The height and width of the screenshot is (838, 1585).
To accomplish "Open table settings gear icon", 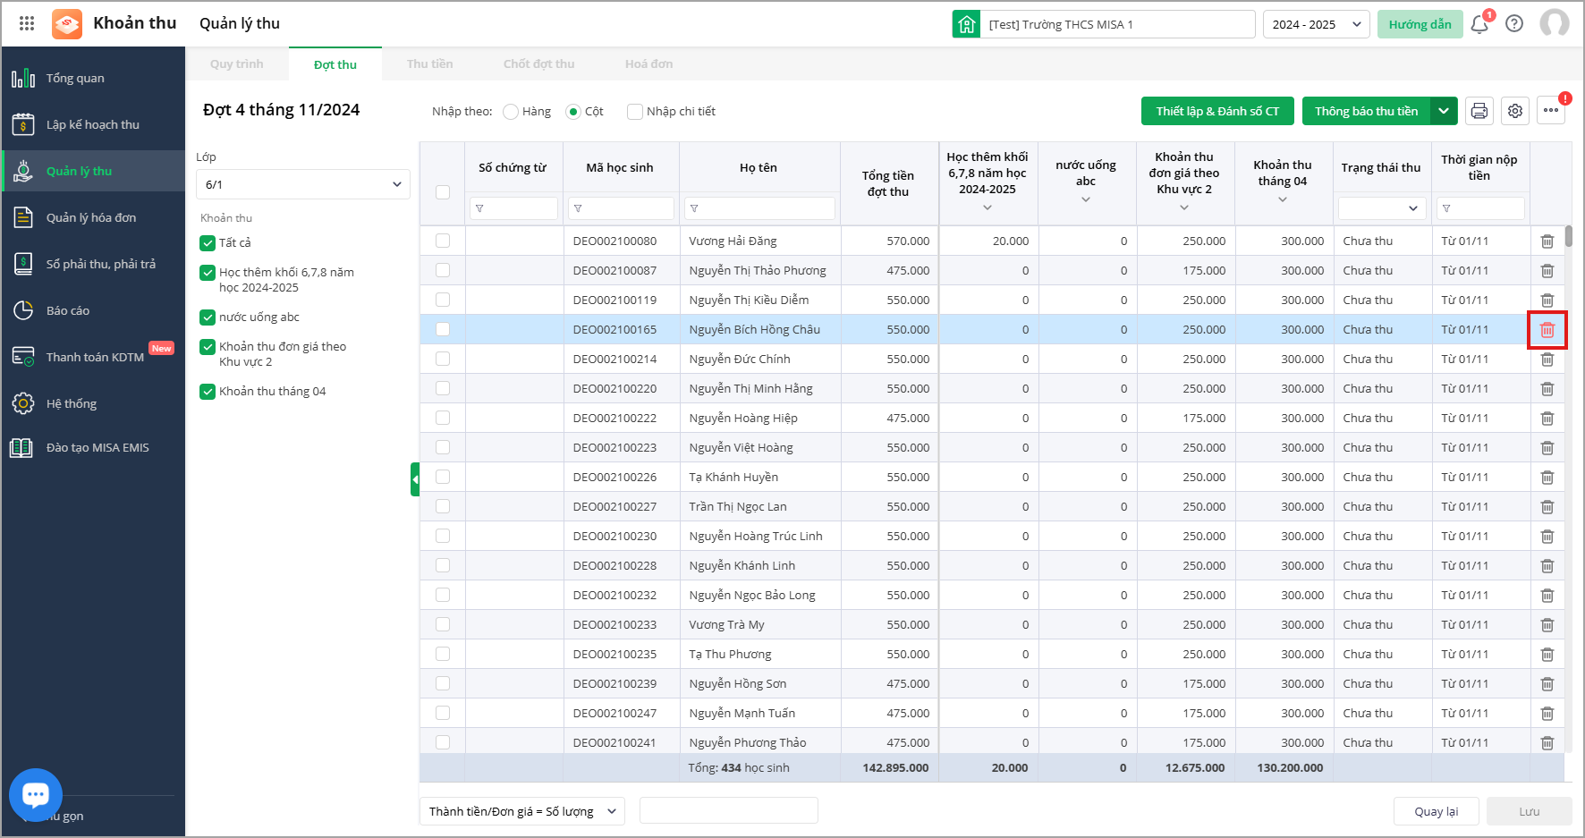I will [1514, 111].
